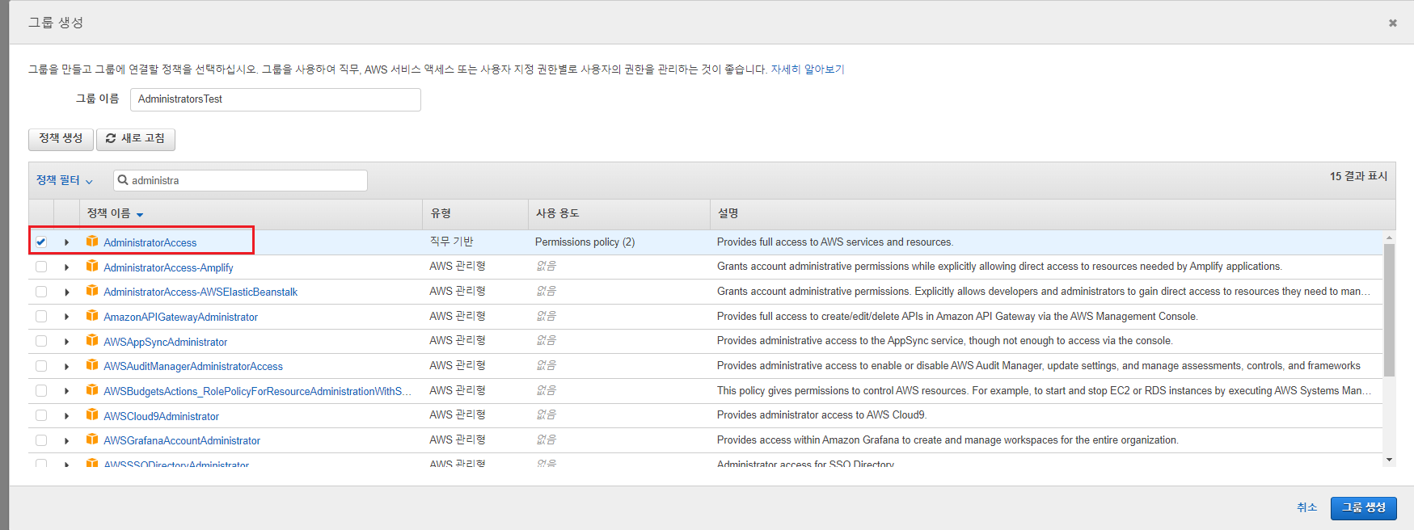The width and height of the screenshot is (1414, 530).
Task: Click the AWSBudgetsActions_RolePolicy policy box icon
Action: point(92,390)
